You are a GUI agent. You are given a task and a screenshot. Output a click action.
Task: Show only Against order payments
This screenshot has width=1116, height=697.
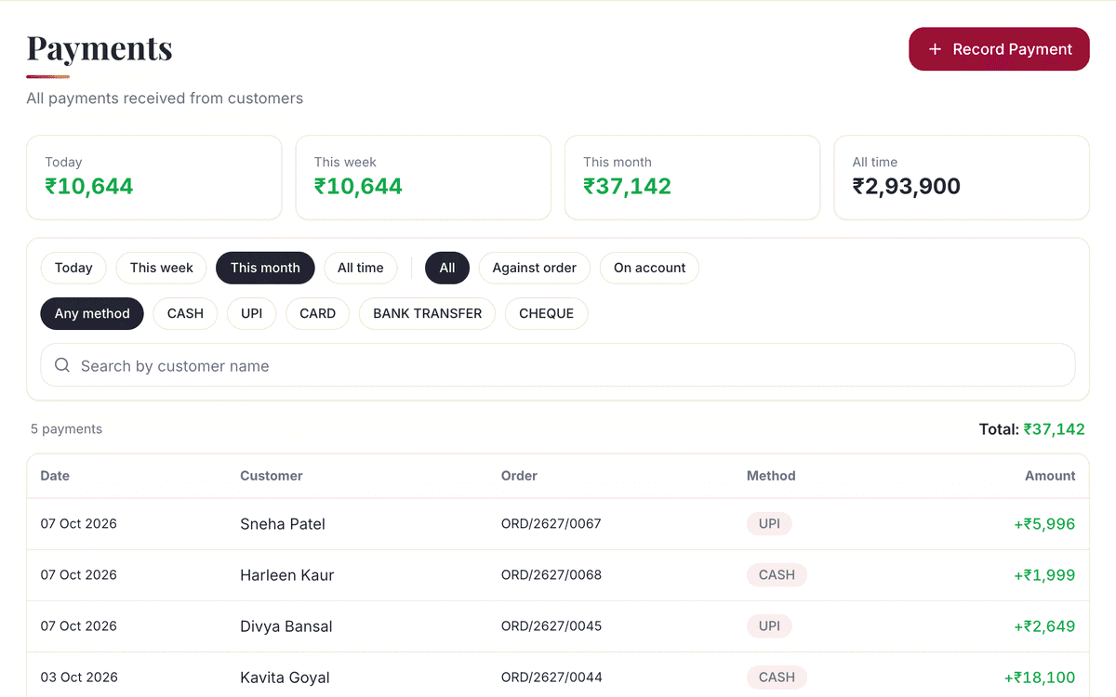tap(535, 268)
